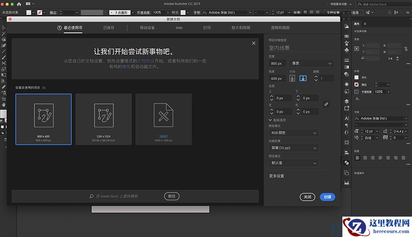This screenshot has width=412, height=237.
Task: Click the 创建 button
Action: pos(327,197)
